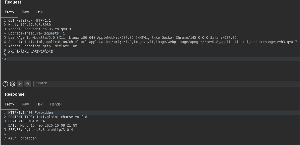Click the SERVER: Python/3.8 aiohttp header

(x=41, y=130)
